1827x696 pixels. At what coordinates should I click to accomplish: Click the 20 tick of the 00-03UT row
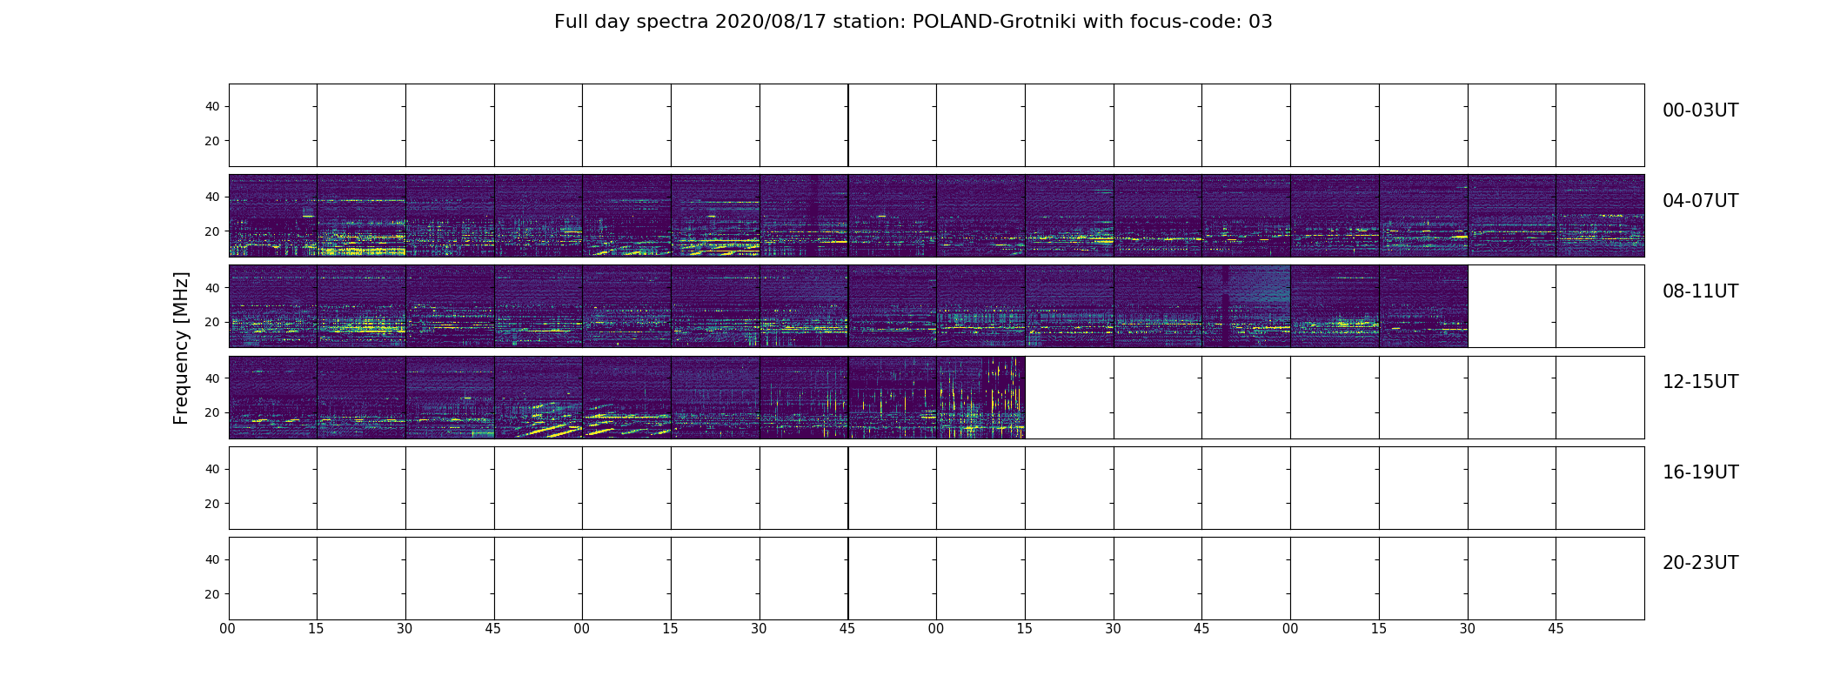212,141
